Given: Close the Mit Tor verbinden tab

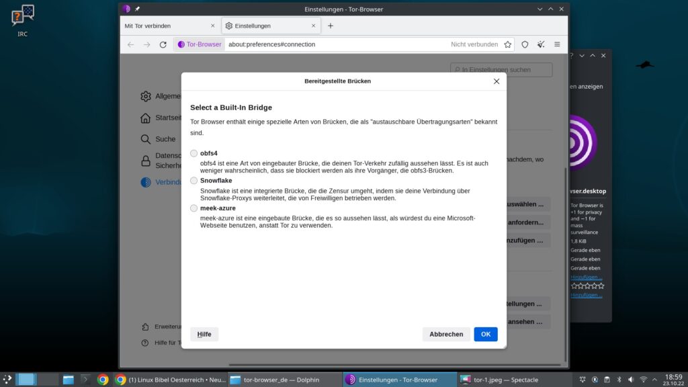Looking at the screenshot, I should click(213, 26).
